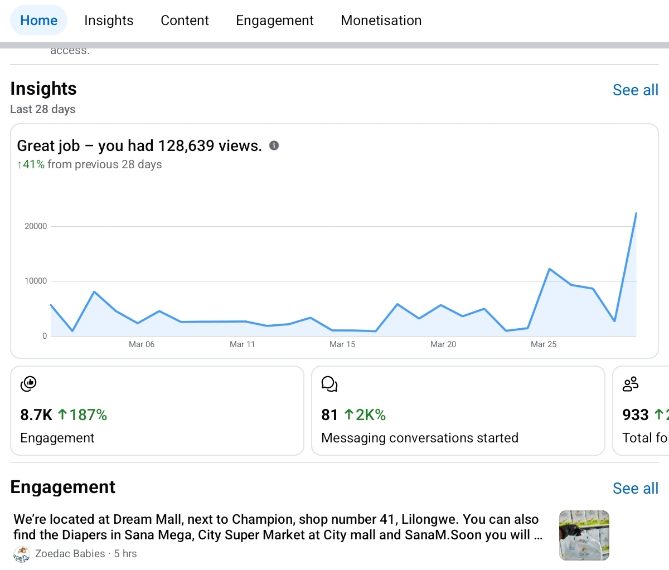Click the views info icon
Screen dimensions: 669x570
tap(274, 146)
